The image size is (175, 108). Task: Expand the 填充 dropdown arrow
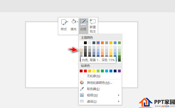(77, 22)
